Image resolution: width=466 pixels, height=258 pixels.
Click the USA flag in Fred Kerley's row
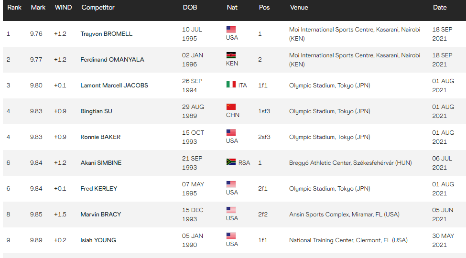(231, 184)
